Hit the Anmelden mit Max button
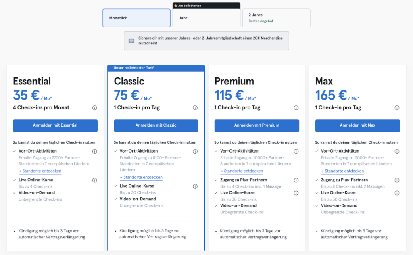Image resolution: width=413 pixels, height=255 pixels. (x=357, y=125)
